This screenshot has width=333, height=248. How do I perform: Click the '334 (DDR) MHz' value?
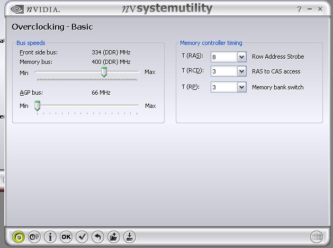(111, 52)
